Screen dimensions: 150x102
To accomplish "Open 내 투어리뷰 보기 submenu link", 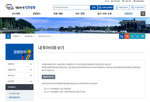I will [x=14, y=97].
